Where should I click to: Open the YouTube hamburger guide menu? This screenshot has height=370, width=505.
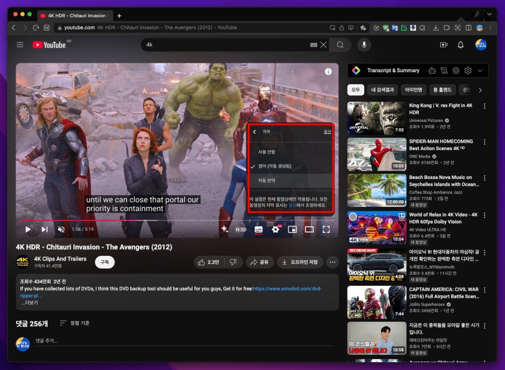point(20,44)
